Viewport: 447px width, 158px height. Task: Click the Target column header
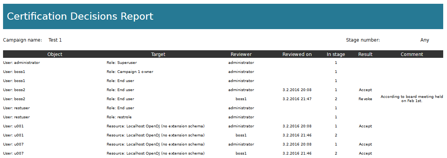click(158, 54)
